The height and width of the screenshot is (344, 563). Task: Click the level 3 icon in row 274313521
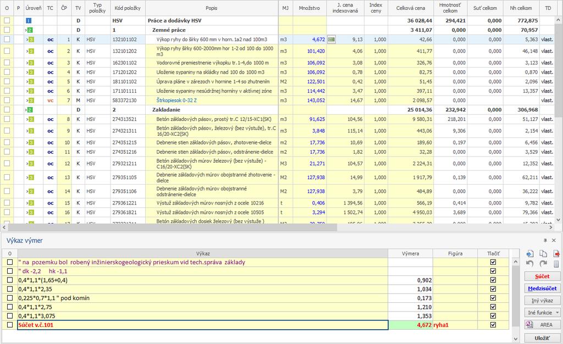coord(31,119)
